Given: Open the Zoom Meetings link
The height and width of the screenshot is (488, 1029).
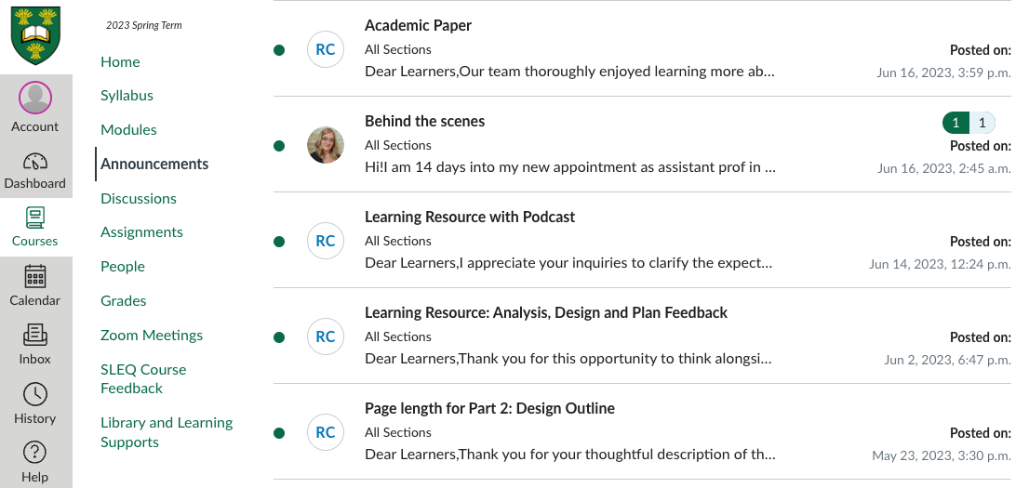Looking at the screenshot, I should (x=152, y=336).
